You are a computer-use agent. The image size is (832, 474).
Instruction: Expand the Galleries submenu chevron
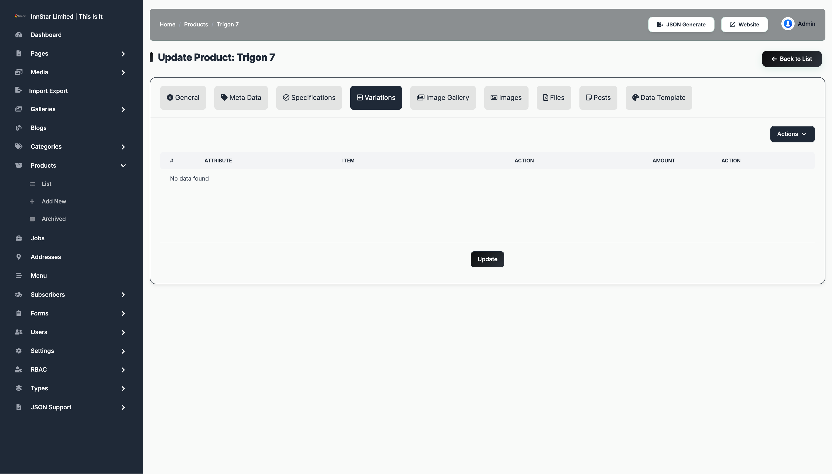pyautogui.click(x=123, y=109)
